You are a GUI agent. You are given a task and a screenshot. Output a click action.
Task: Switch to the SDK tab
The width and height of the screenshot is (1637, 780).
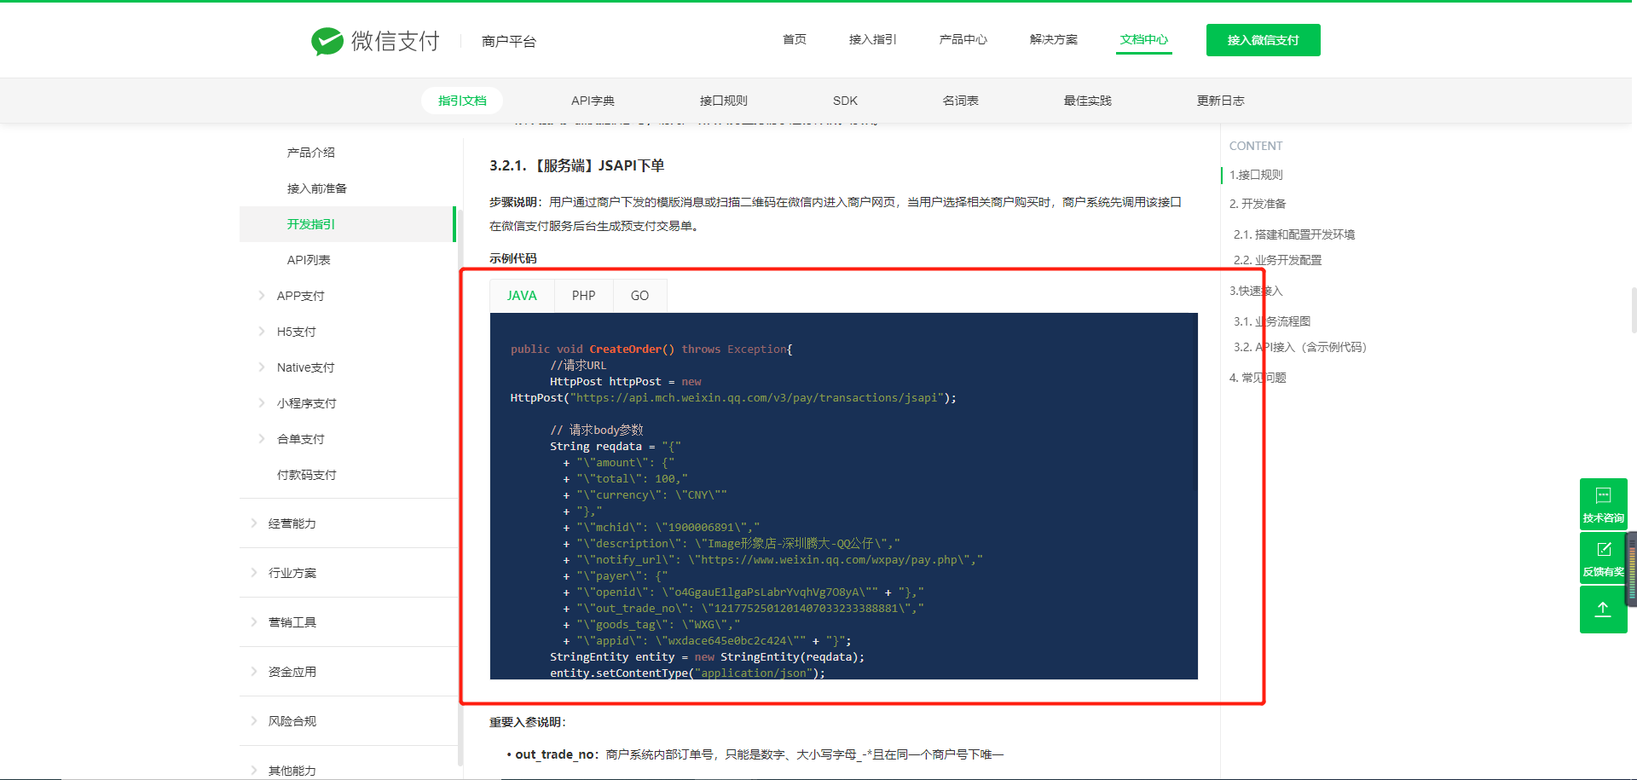[845, 101]
